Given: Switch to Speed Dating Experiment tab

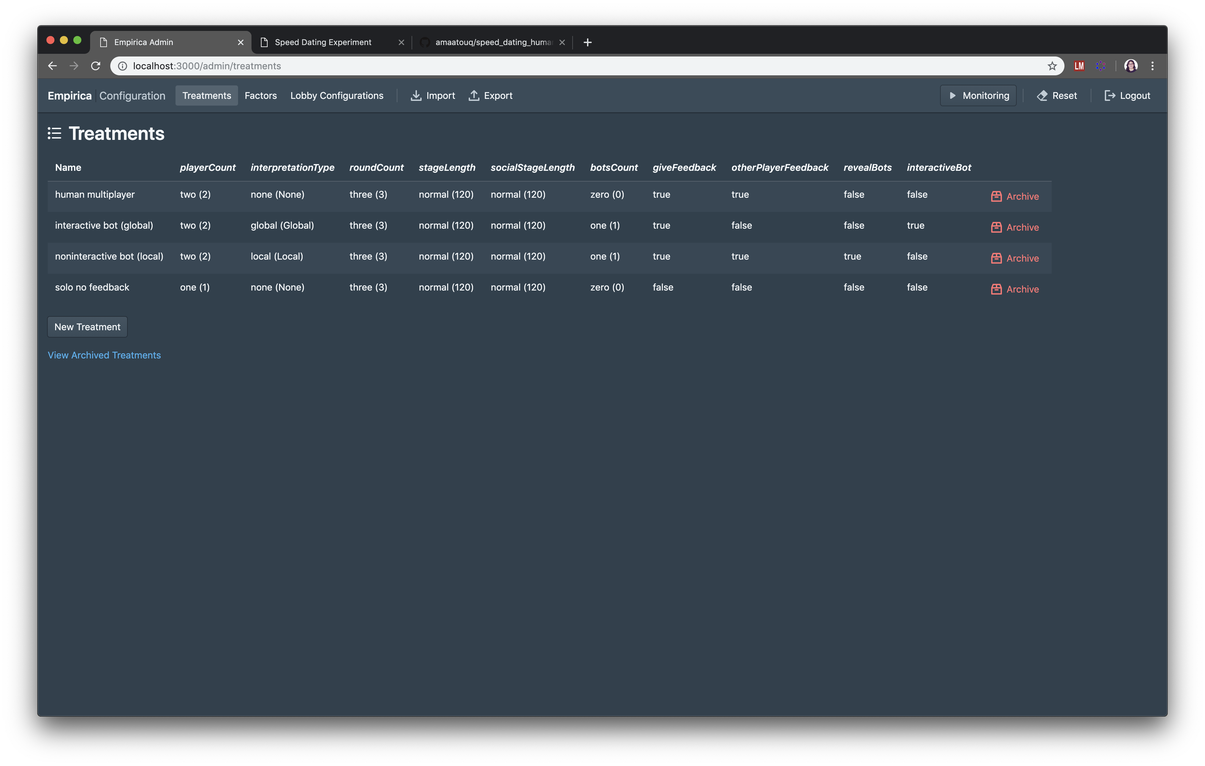Looking at the screenshot, I should pos(323,42).
